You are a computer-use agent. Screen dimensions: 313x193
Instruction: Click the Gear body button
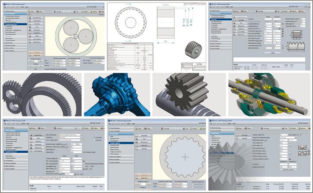pos(37,145)
